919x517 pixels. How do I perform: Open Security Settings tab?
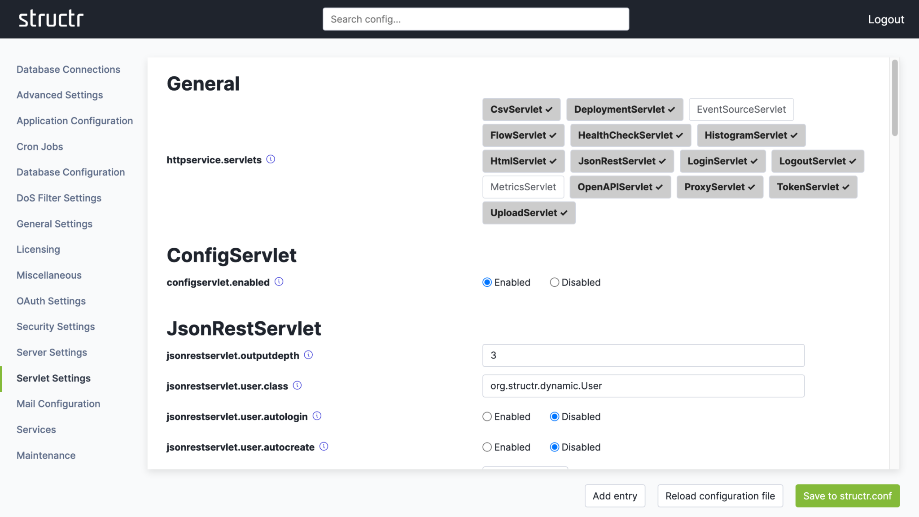point(56,327)
